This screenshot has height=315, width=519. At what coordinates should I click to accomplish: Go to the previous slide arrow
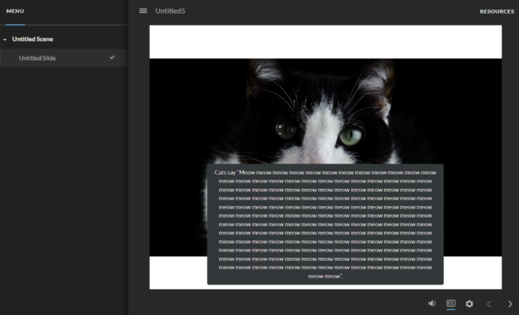tap(489, 304)
